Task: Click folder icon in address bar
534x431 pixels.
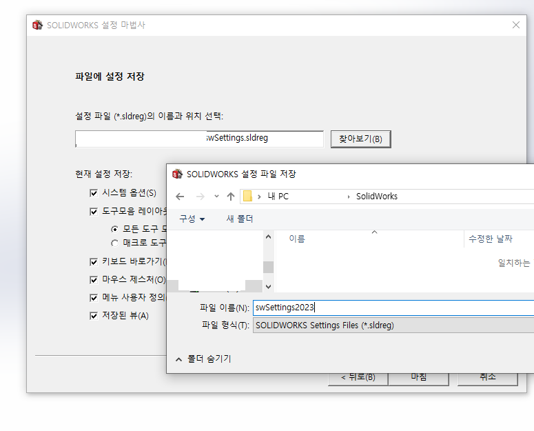Action: [x=247, y=197]
